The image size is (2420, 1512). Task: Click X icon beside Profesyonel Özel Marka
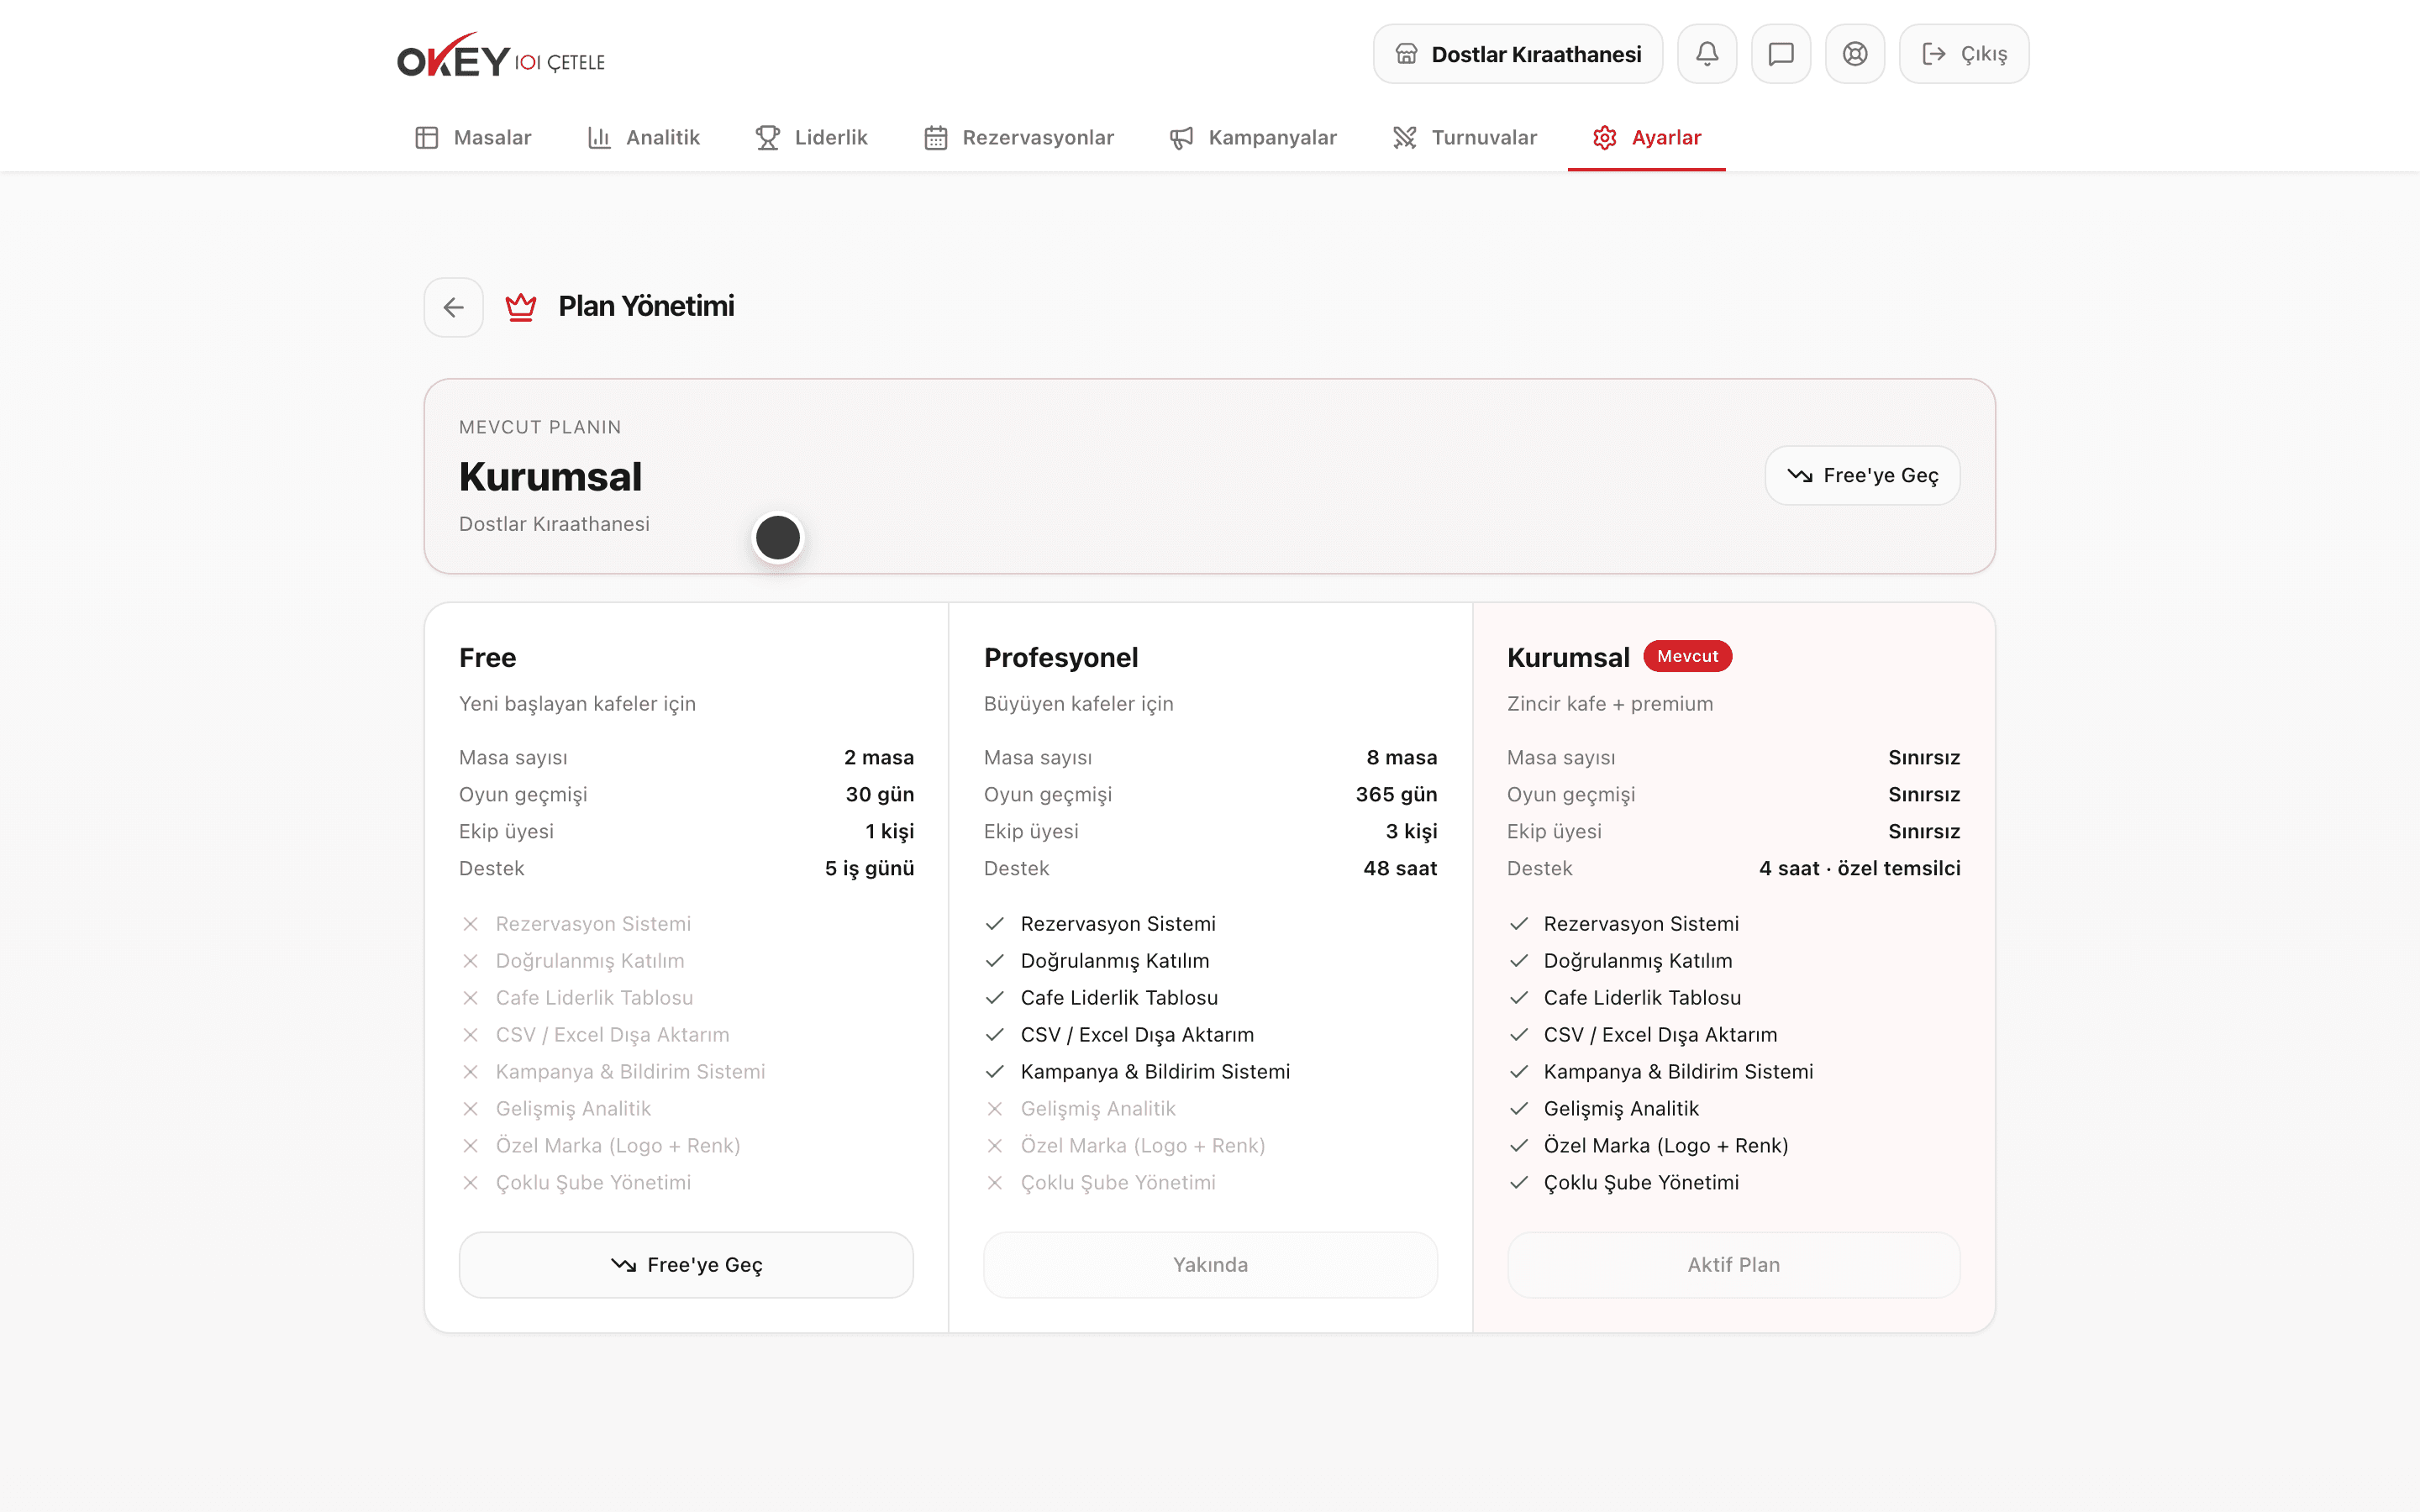995,1146
